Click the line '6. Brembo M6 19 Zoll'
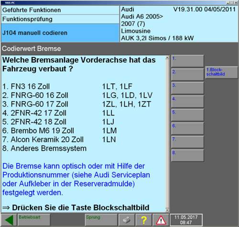The image size is (239, 227). [38, 131]
